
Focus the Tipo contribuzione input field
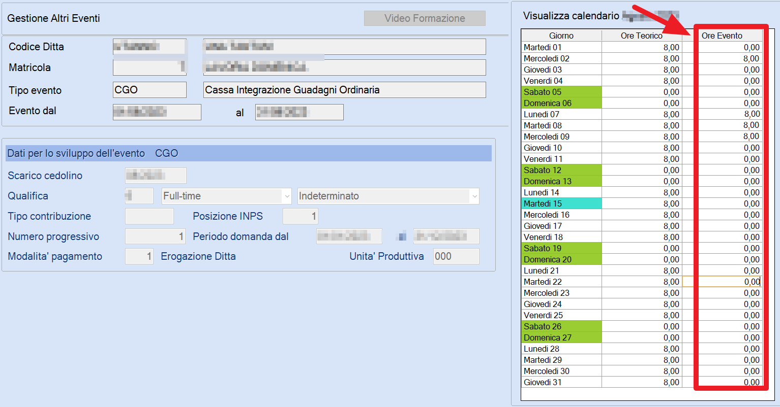tap(149, 216)
